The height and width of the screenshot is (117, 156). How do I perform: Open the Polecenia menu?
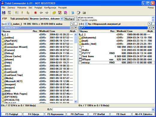click(x=22, y=7)
